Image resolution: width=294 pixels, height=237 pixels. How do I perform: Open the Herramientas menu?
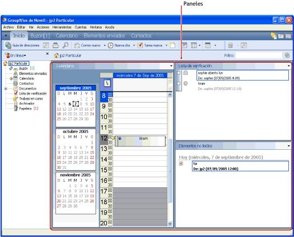coord(62,27)
